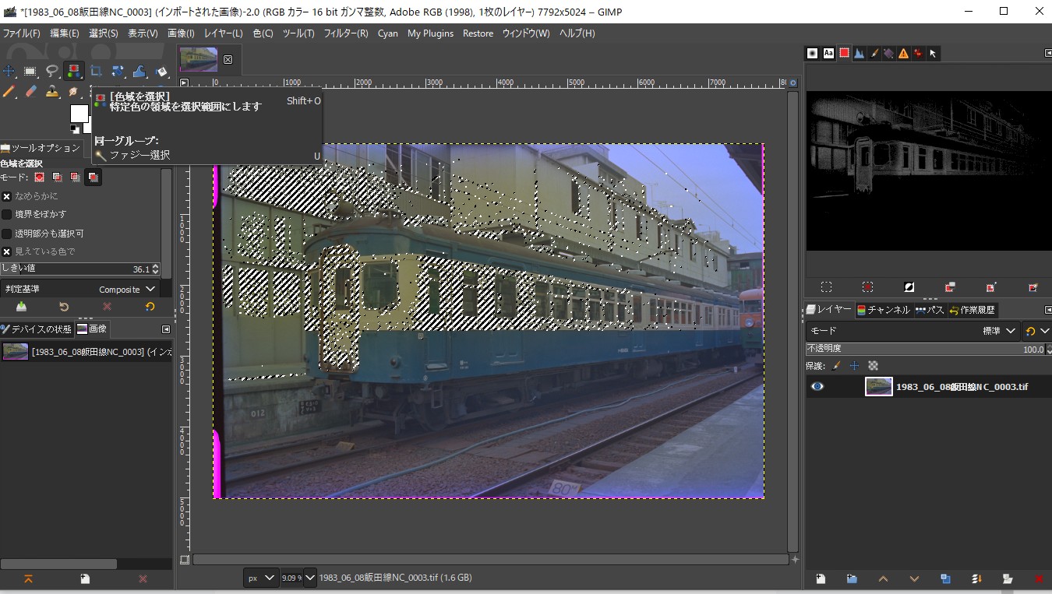The height and width of the screenshot is (594, 1052).
Task: Create a new layer group
Action: click(x=852, y=578)
